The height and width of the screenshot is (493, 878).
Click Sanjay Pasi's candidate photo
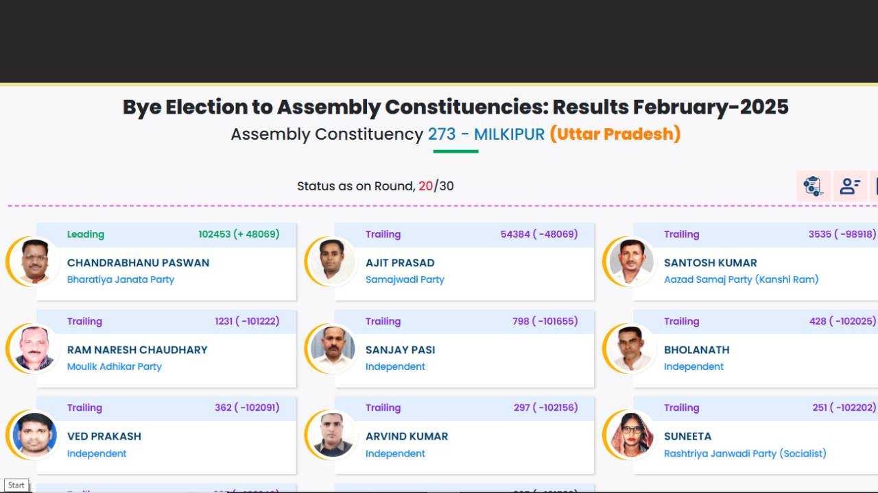pos(333,349)
